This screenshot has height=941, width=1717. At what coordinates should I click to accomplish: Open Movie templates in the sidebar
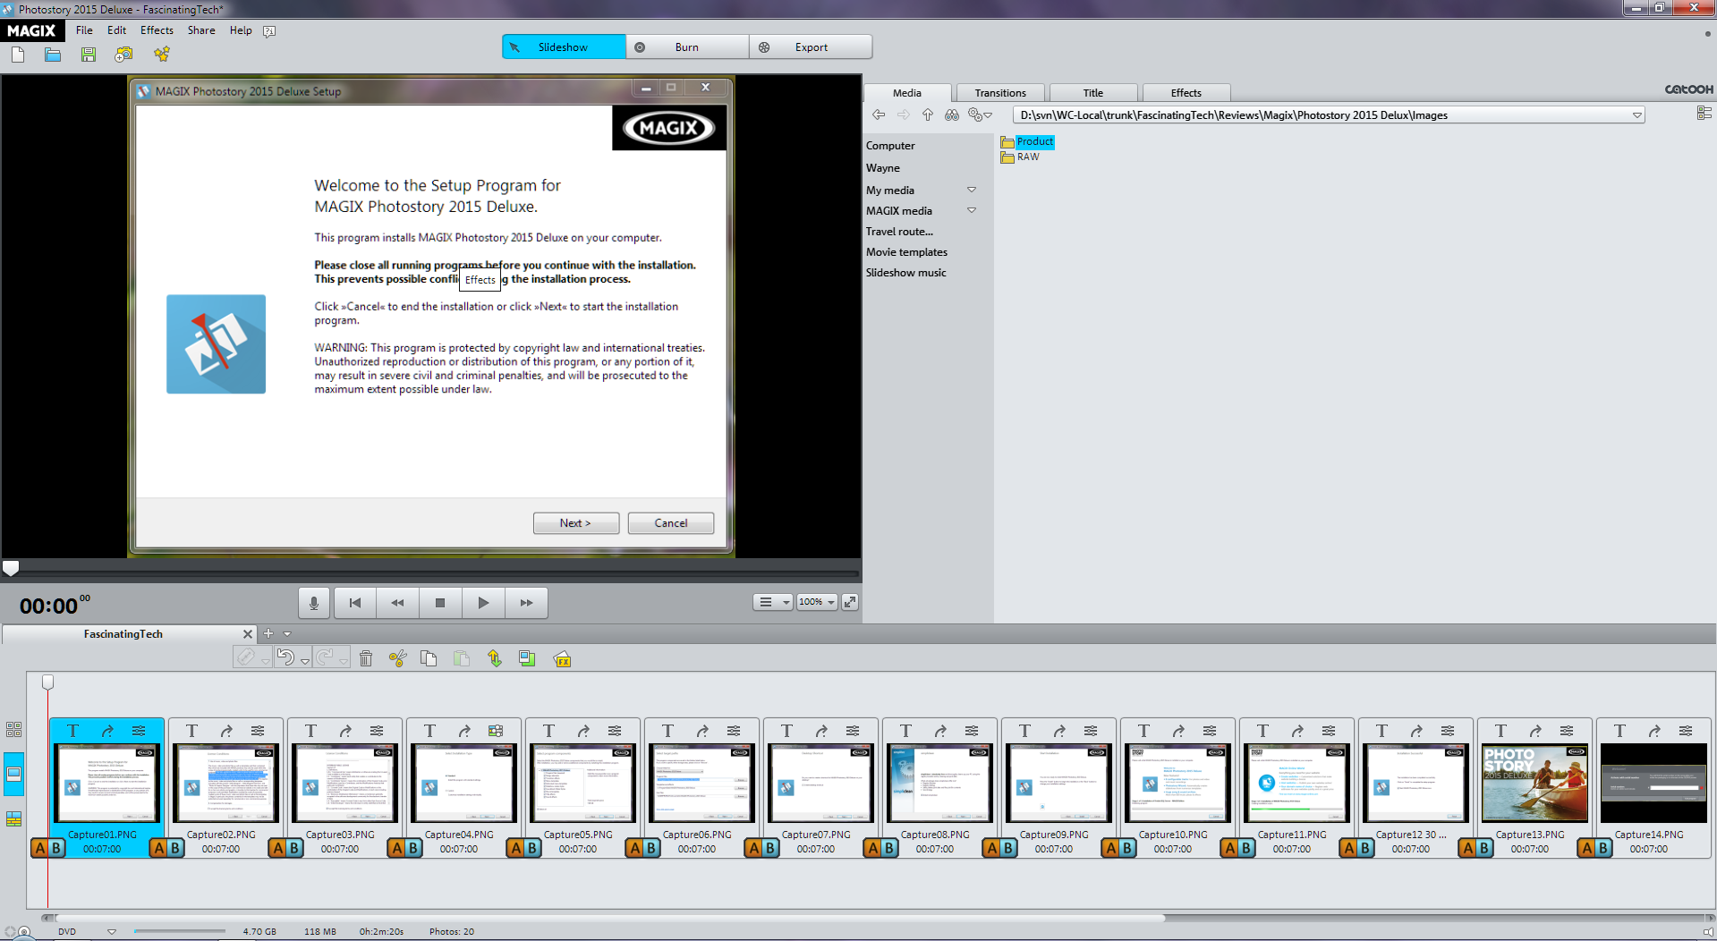pos(906,251)
